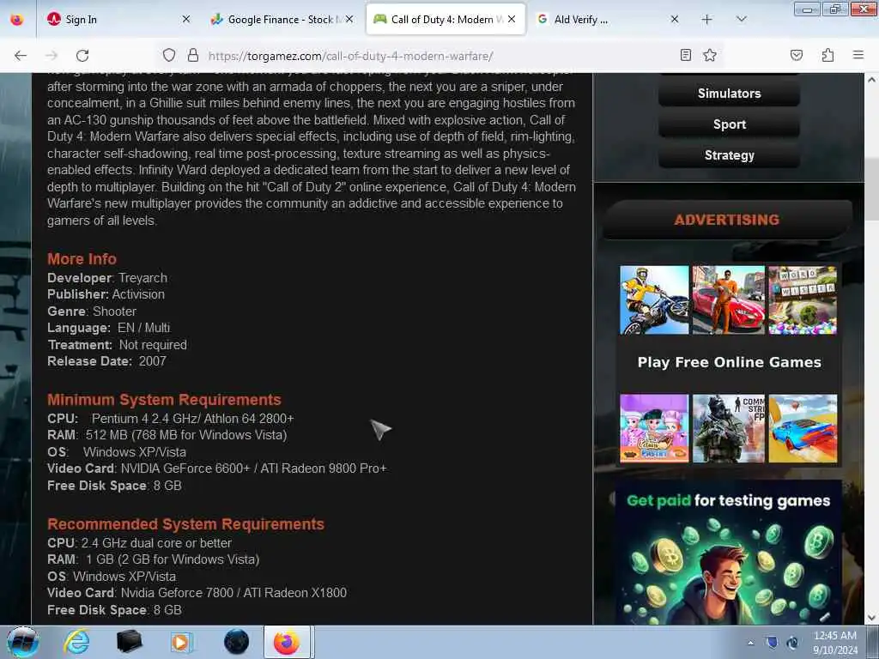Bookmark this page with the star
879x659 pixels.
pyautogui.click(x=710, y=55)
